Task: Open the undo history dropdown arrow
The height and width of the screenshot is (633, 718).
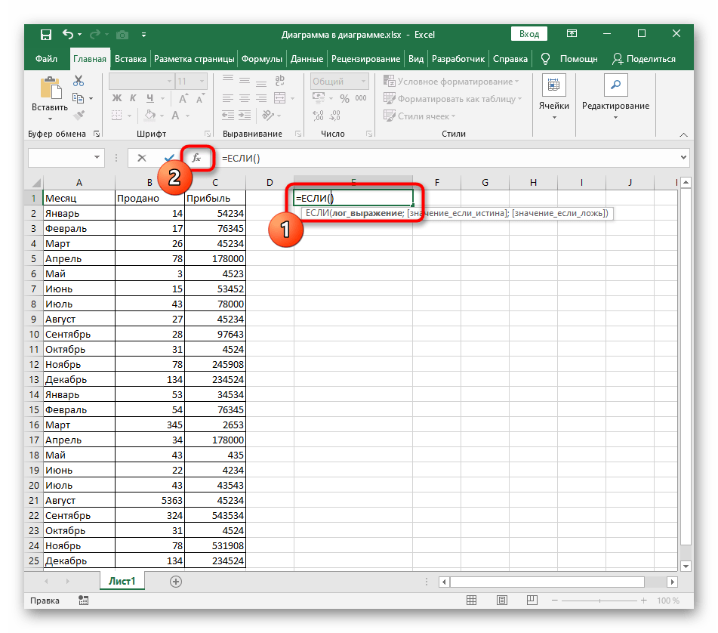Action: (80, 34)
